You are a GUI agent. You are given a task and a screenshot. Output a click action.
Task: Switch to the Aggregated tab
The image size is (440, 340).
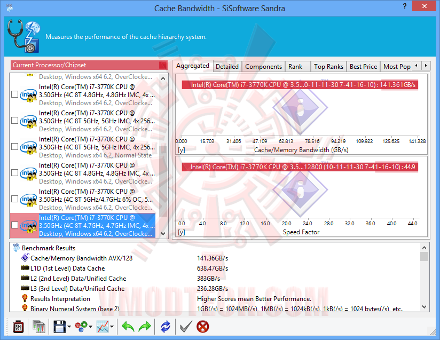[192, 66]
